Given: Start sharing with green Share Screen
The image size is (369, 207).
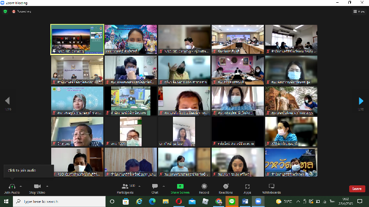Looking at the screenshot, I should pyautogui.click(x=179, y=186).
